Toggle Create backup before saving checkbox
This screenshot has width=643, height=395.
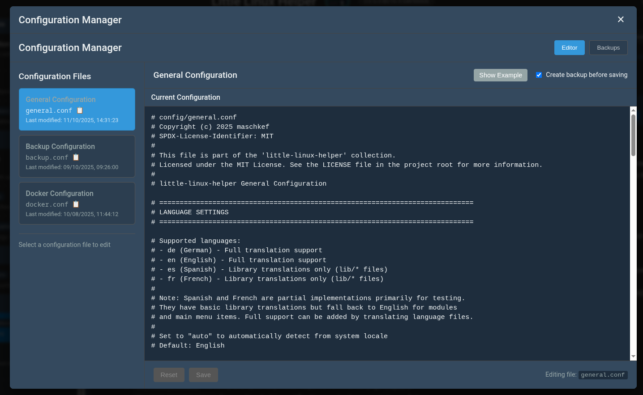(539, 75)
